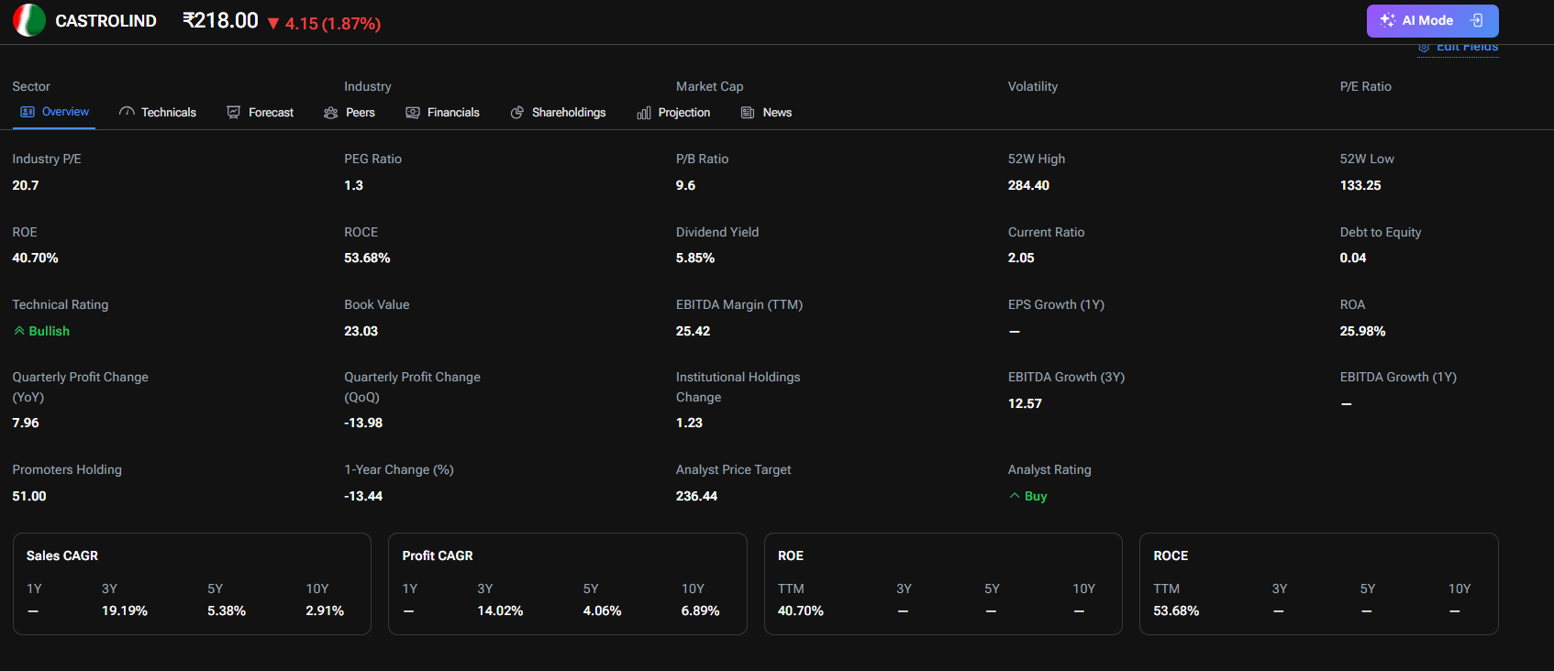Click the Profit CAGR card heading
This screenshot has height=671, width=1554.
pos(438,555)
